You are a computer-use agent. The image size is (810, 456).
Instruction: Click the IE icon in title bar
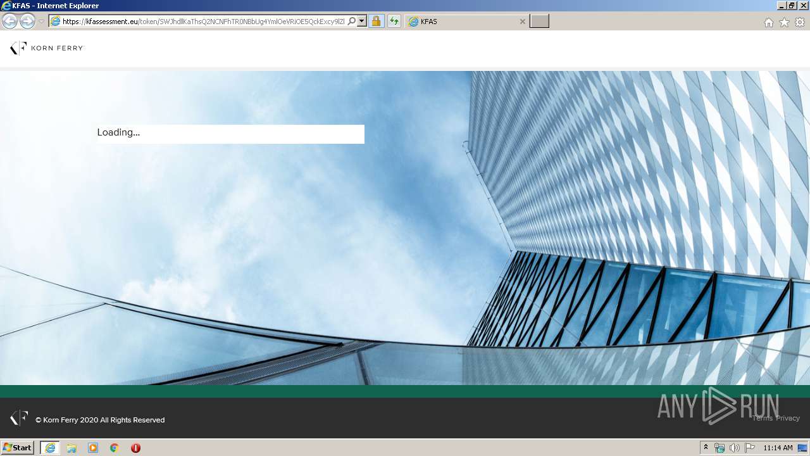(x=6, y=6)
